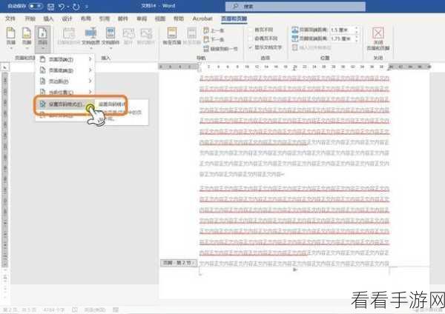Click the horizontal ruler

[294, 67]
